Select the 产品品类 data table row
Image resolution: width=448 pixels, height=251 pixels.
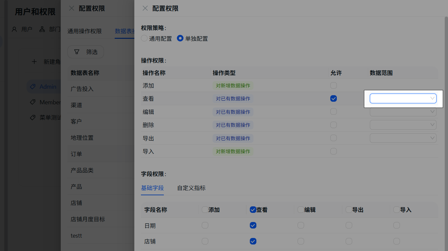101,170
